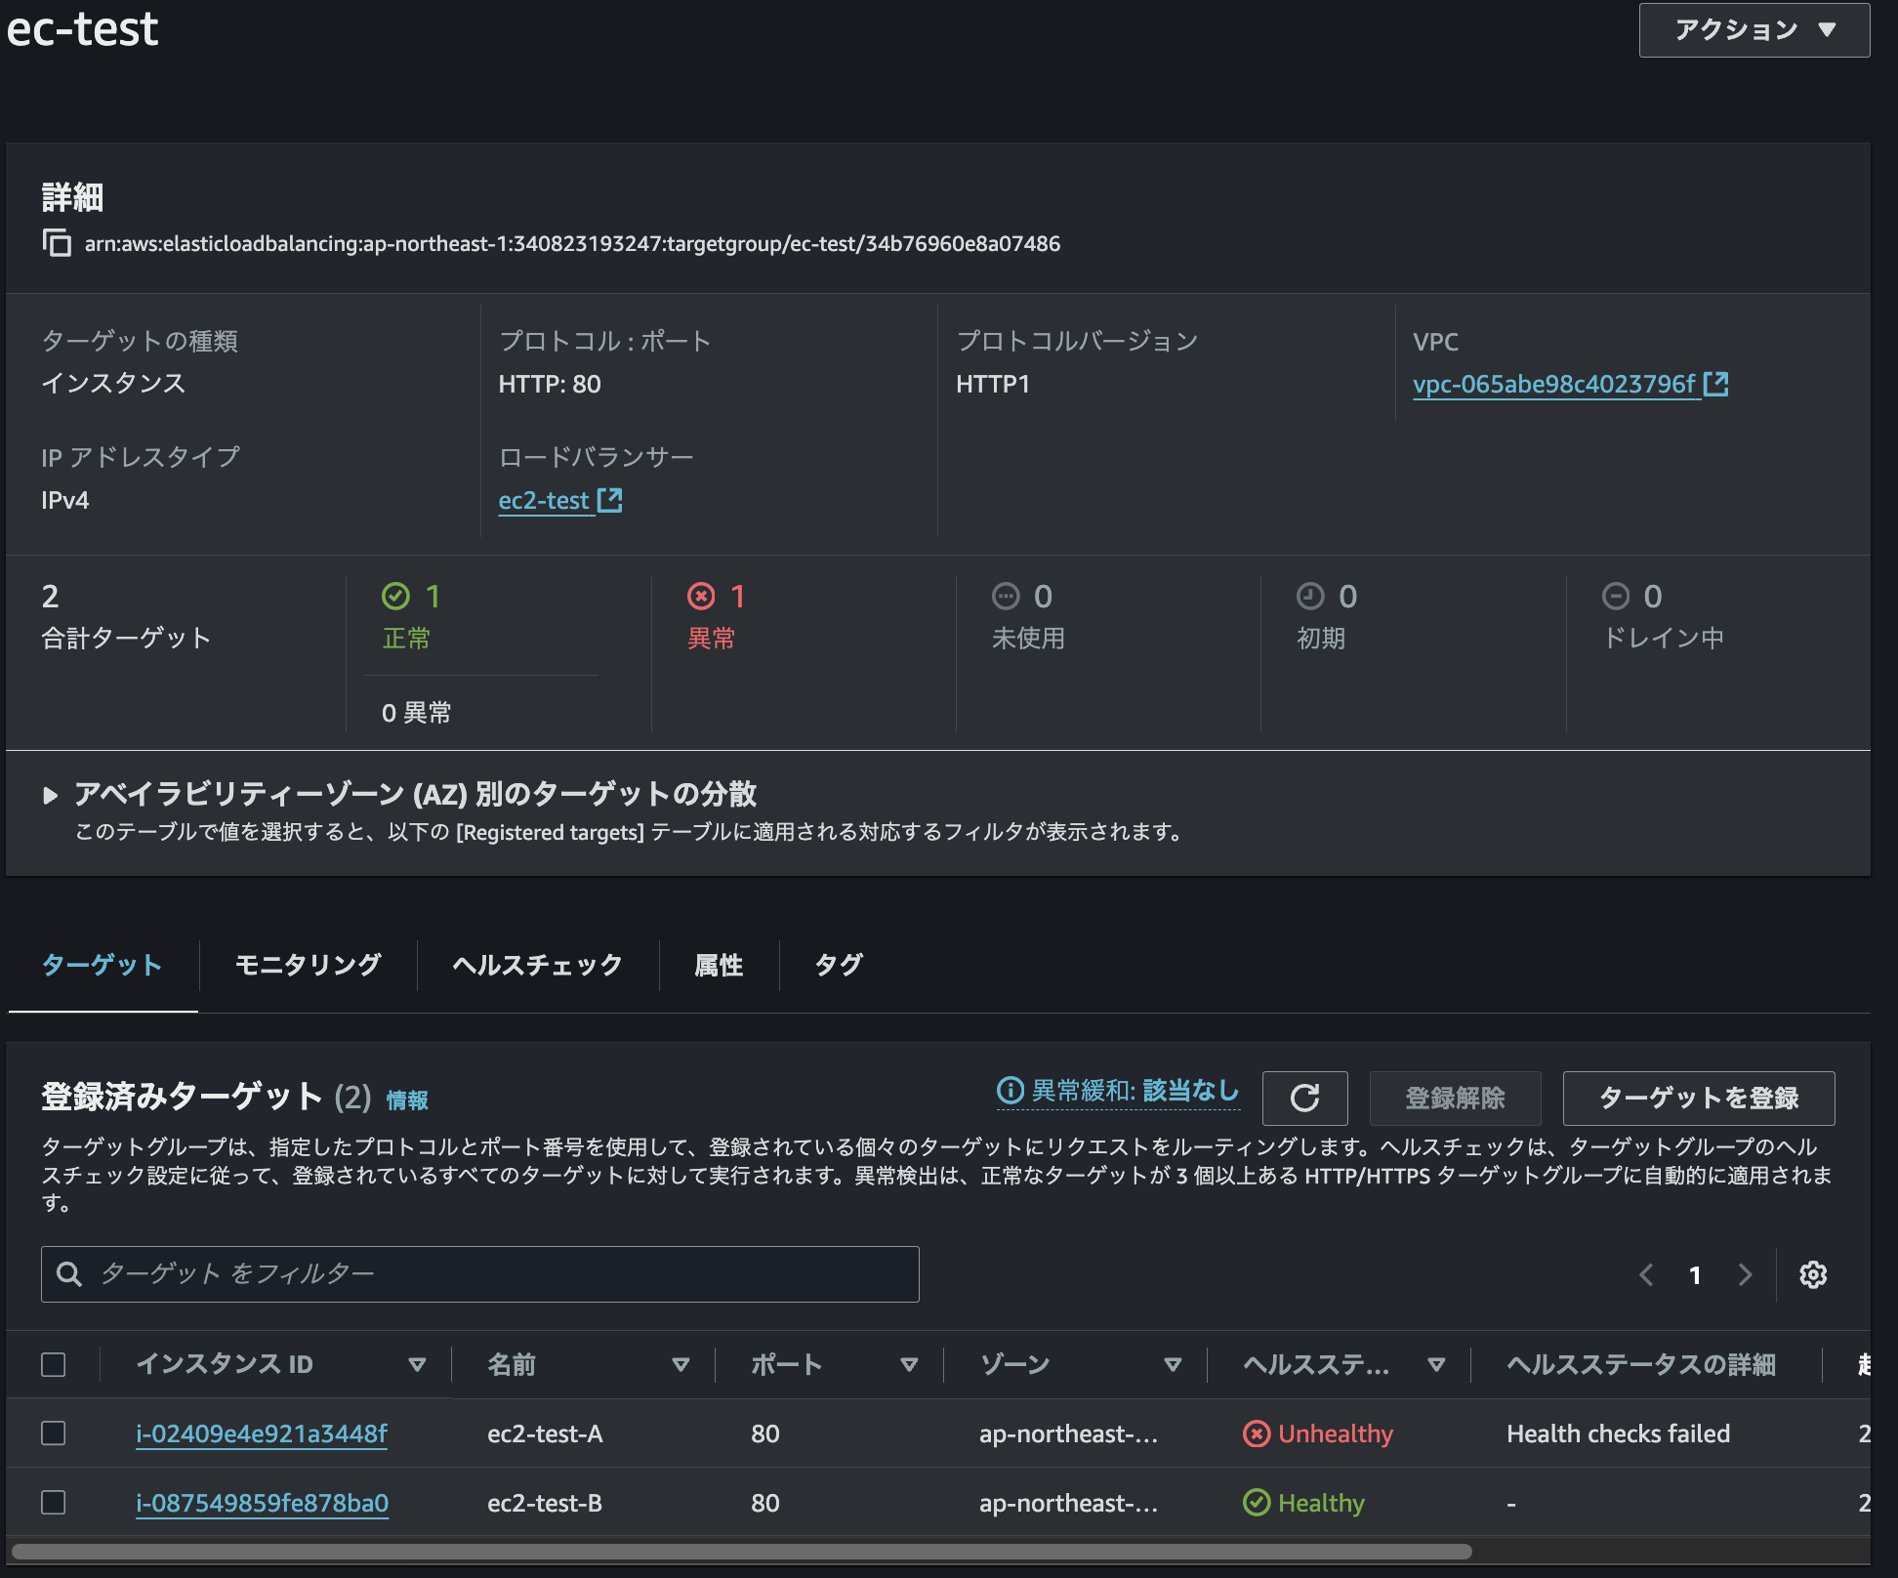Expand アベイラビリティーゾーン別のターゲットの分散 section
Viewport: 1898px width, 1578px height.
[52, 794]
